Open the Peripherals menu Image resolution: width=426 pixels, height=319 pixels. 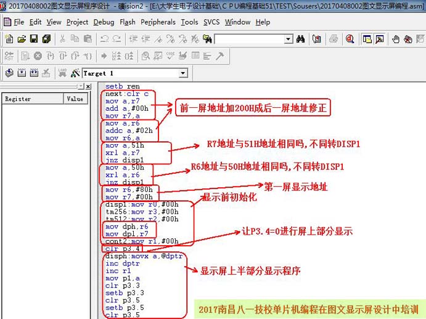coord(158,22)
